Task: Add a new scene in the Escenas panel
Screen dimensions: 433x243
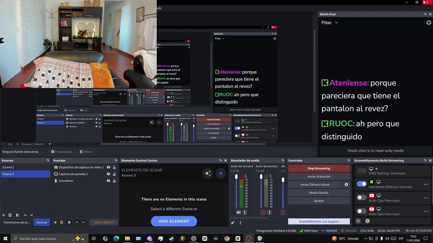Action: point(3,215)
